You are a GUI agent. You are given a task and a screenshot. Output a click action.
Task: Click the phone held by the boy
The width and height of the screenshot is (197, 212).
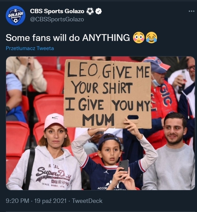(124, 166)
